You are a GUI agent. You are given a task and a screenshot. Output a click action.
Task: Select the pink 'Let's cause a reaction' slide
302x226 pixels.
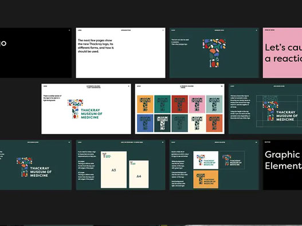(x=283, y=53)
